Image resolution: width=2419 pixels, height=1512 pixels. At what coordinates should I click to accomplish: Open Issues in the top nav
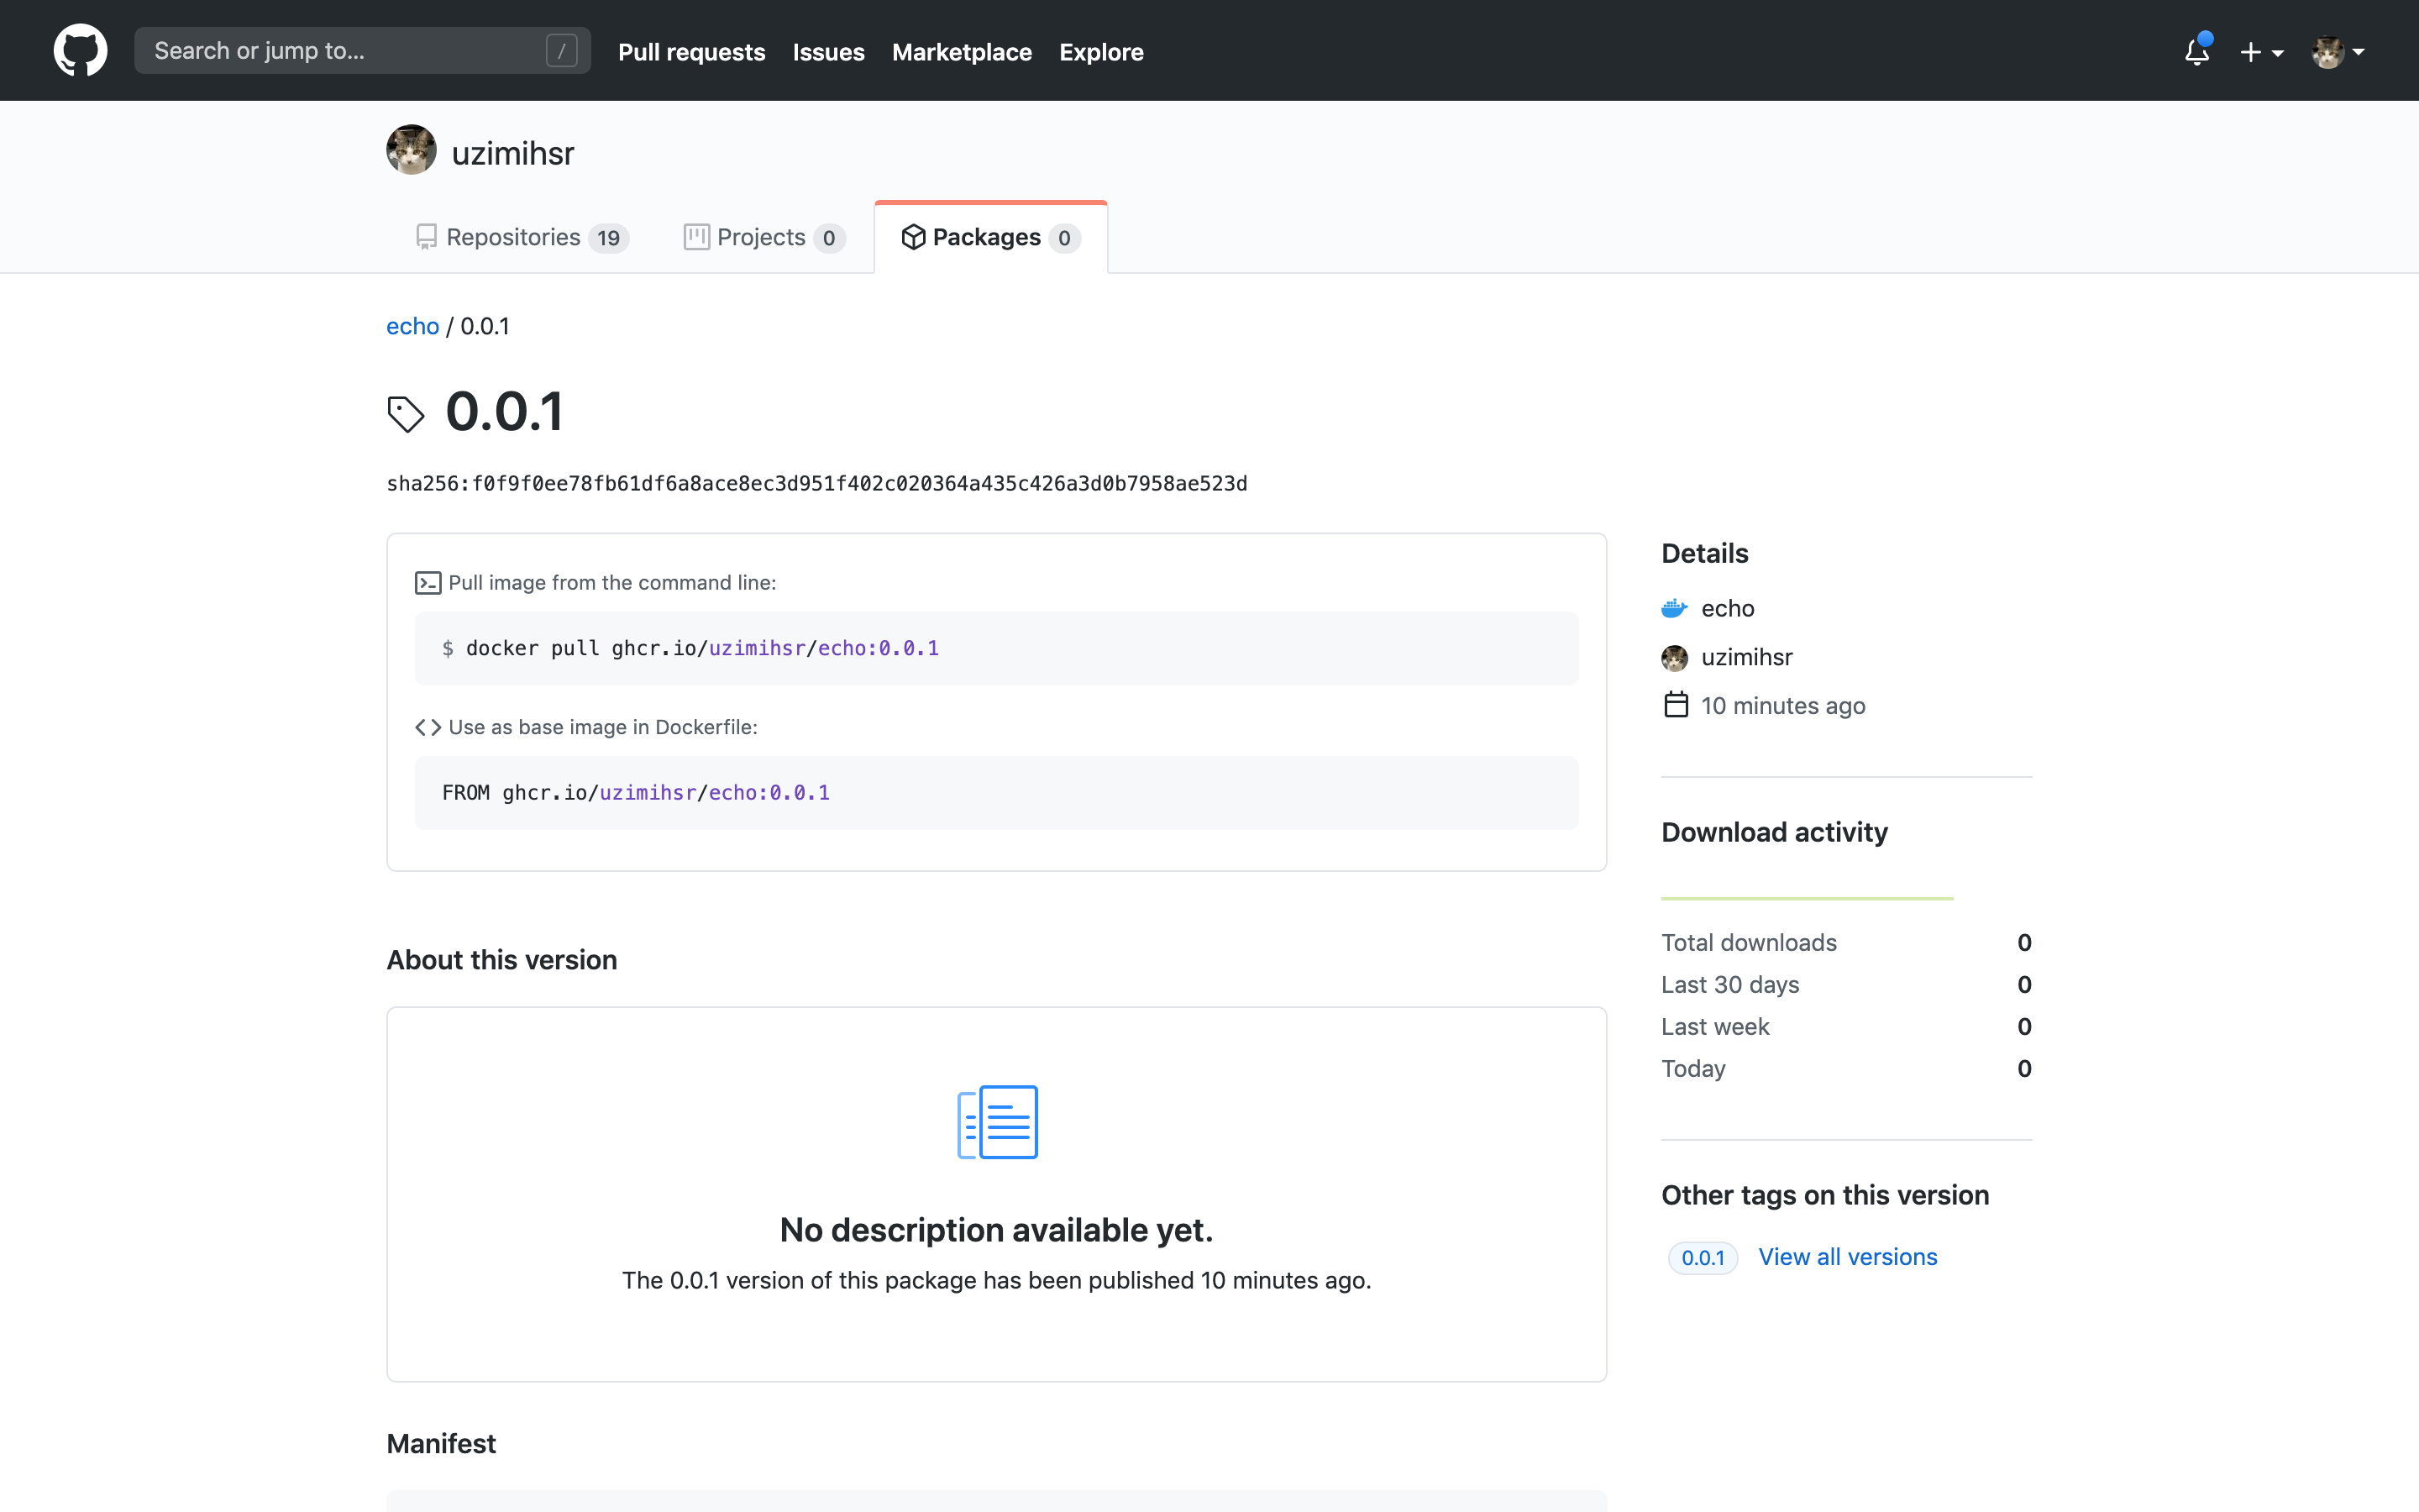(x=829, y=52)
